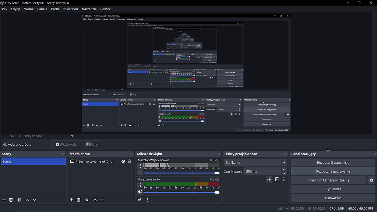Move source down in Źródła obrazu
The image size is (377, 212).
(x=102, y=200)
